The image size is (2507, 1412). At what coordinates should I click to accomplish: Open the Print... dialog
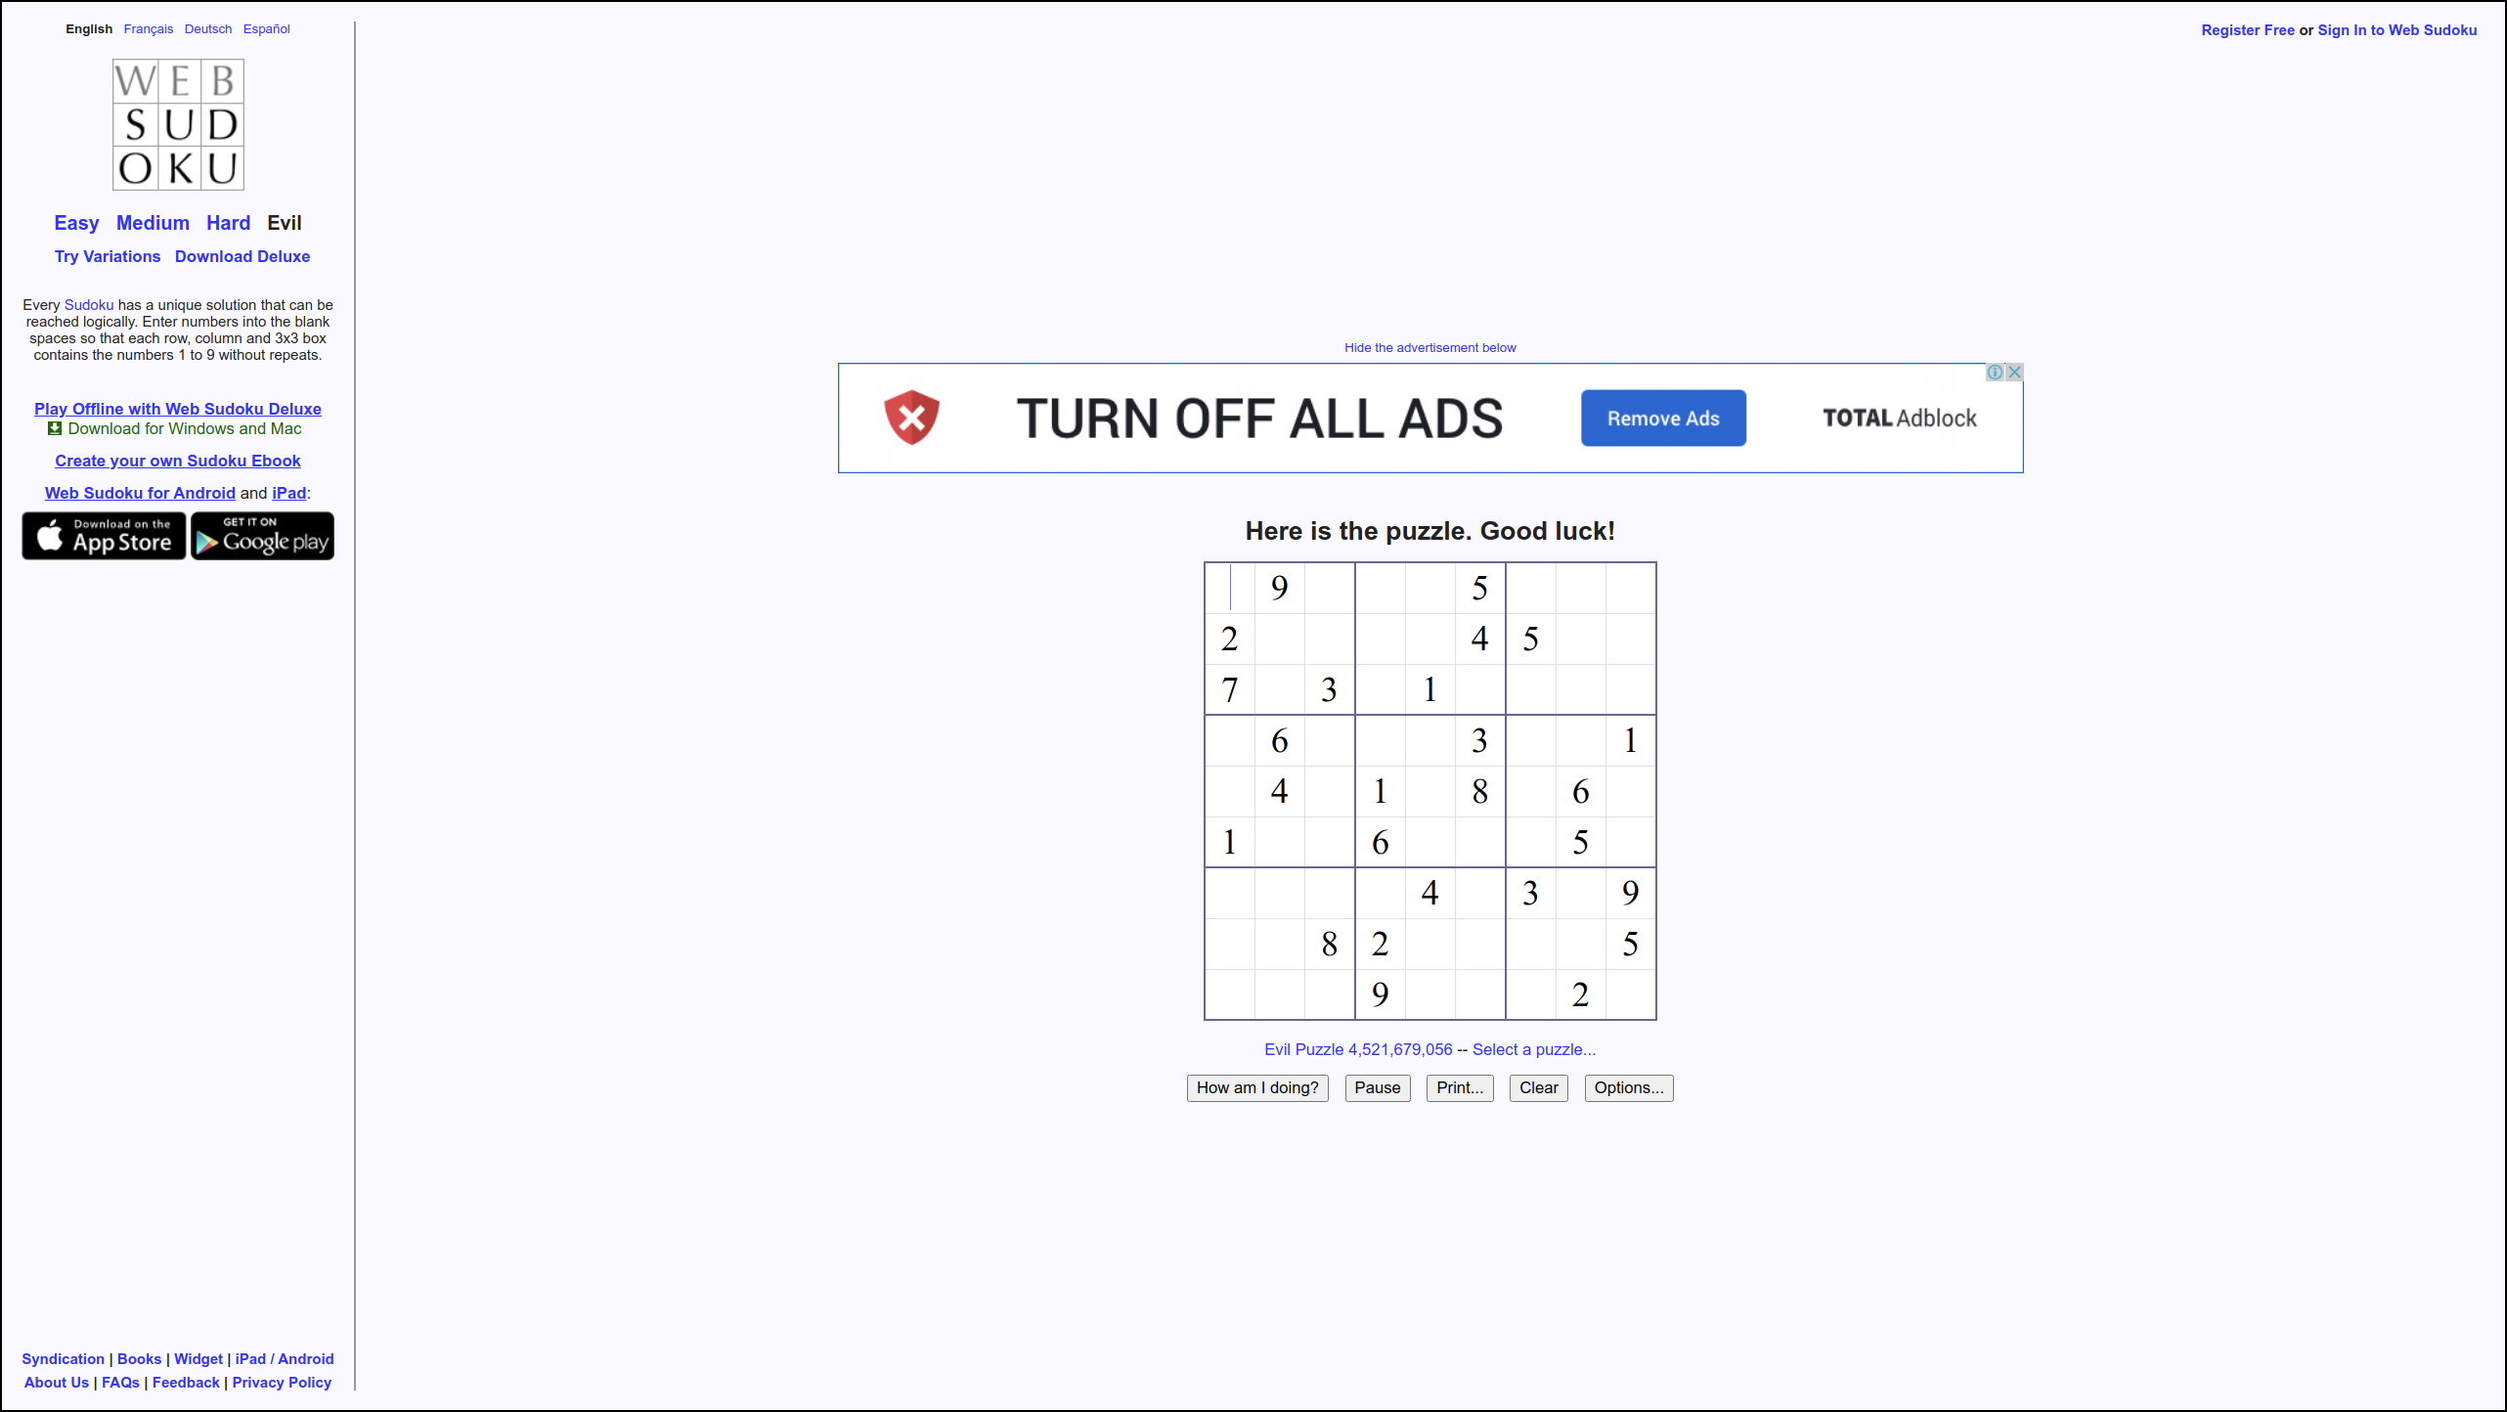coord(1460,1088)
